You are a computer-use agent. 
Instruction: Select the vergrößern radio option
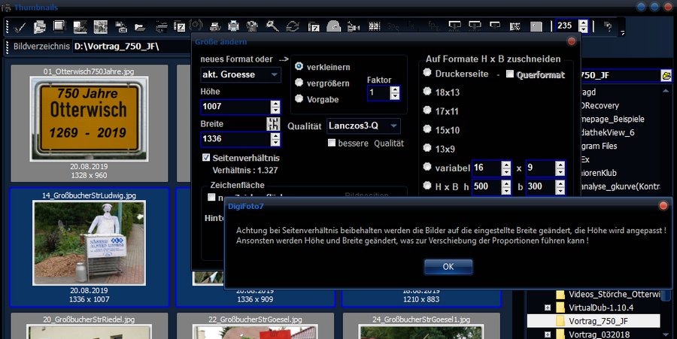tap(299, 83)
